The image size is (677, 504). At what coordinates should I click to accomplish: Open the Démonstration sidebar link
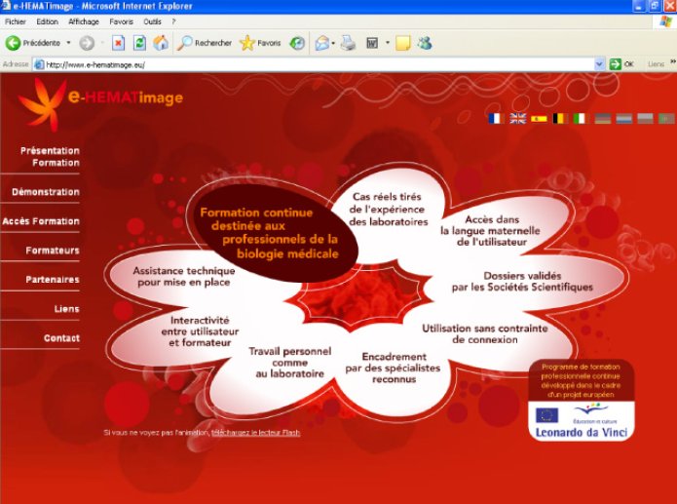46,192
